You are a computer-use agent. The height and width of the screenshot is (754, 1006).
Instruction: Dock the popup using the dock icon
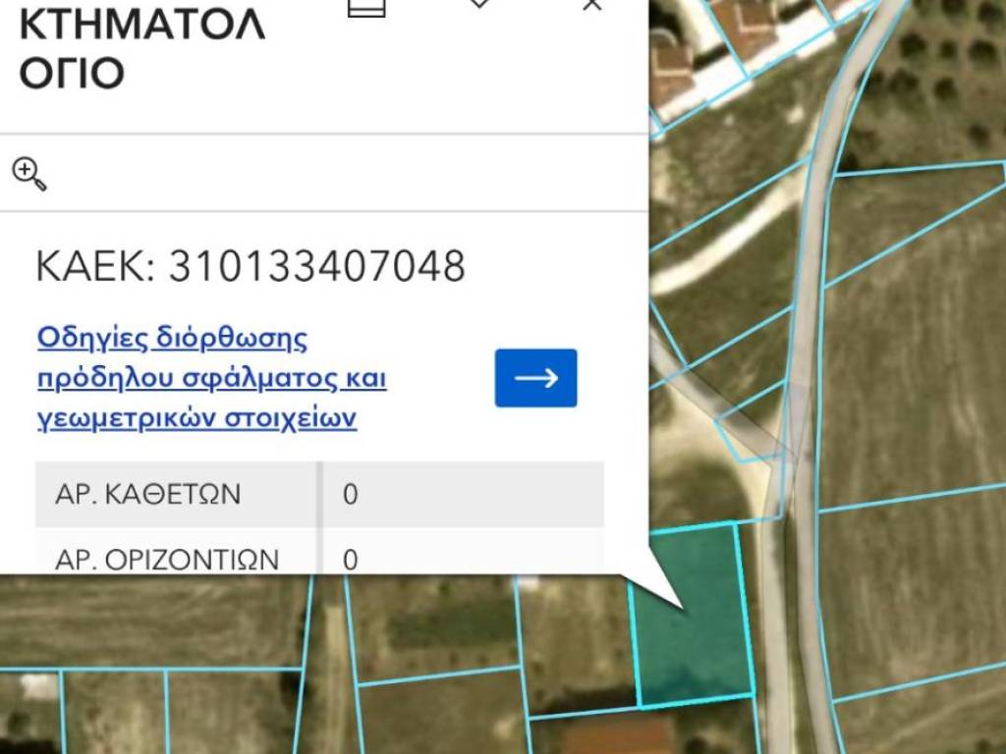click(x=366, y=6)
